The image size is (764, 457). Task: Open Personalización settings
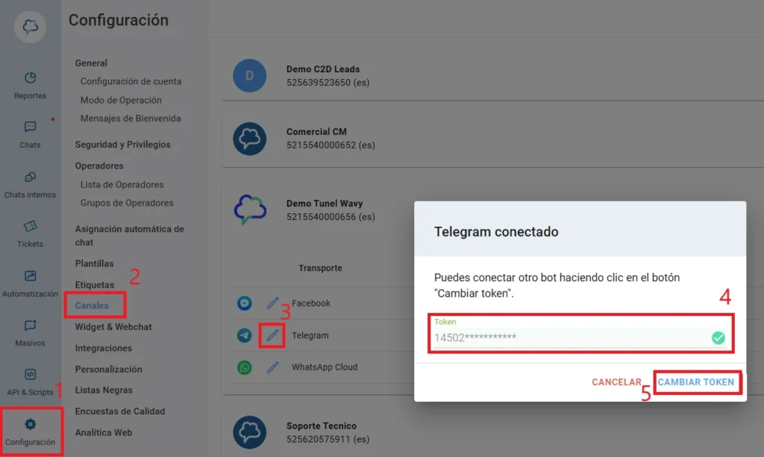tap(109, 369)
